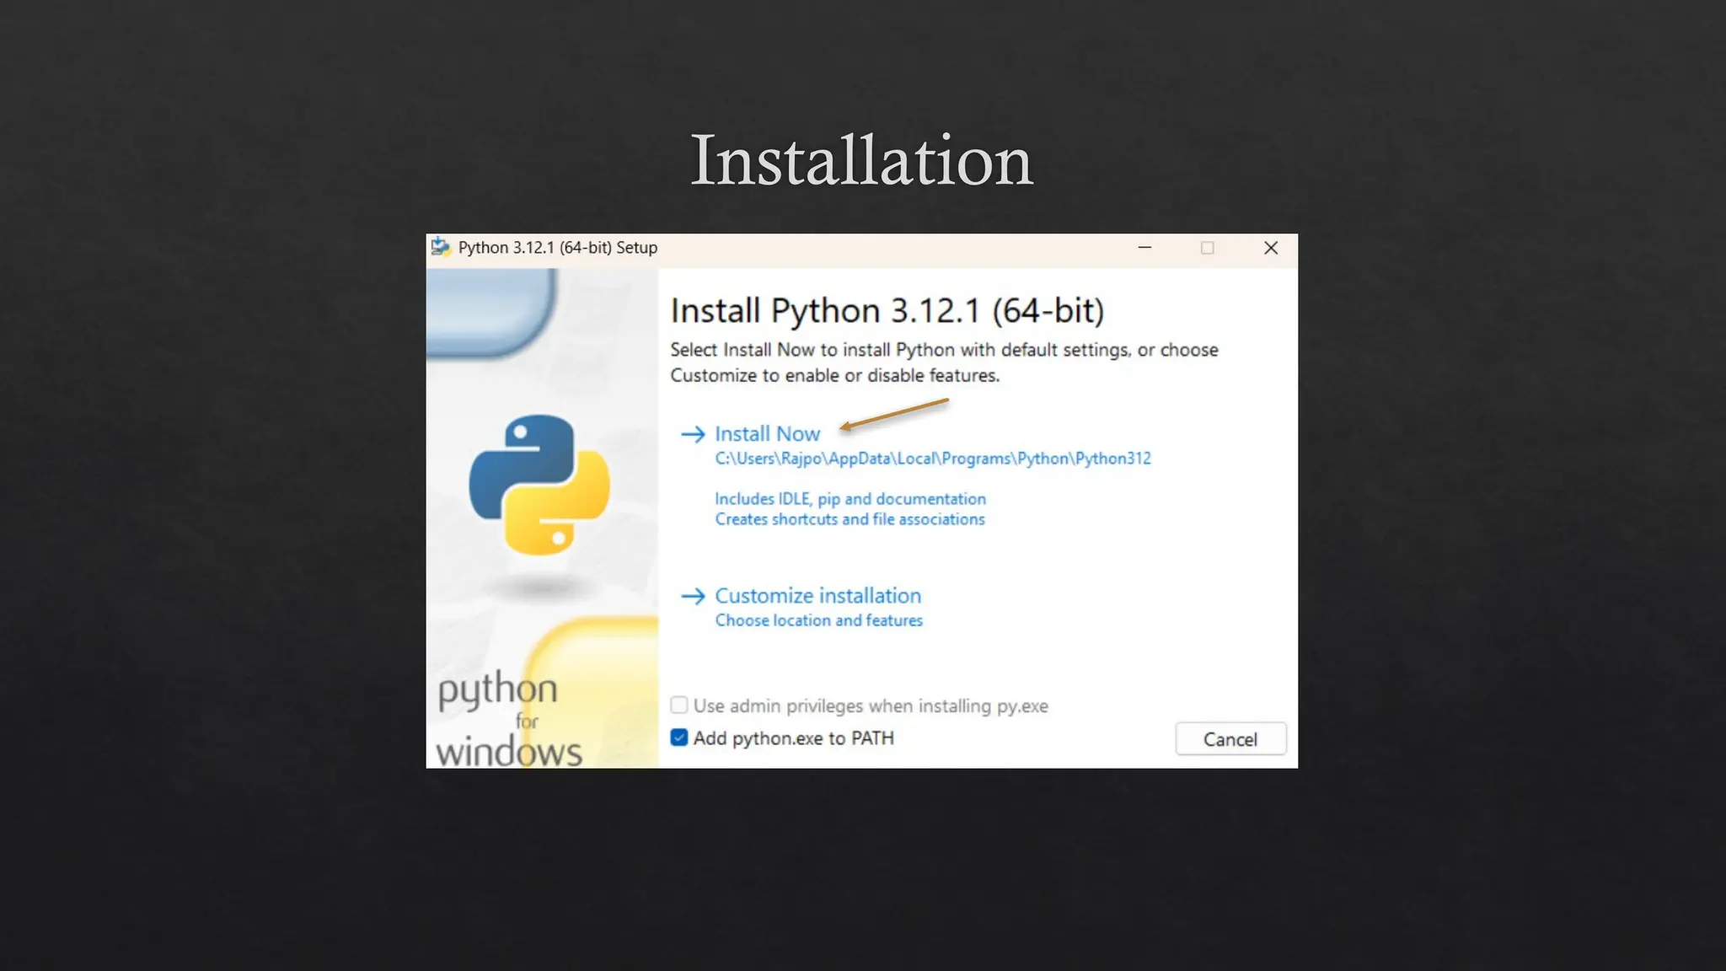Screen dimensions: 1726x971
Task: Click 'Creates shortcuts and file associations' text
Action: 850,519
